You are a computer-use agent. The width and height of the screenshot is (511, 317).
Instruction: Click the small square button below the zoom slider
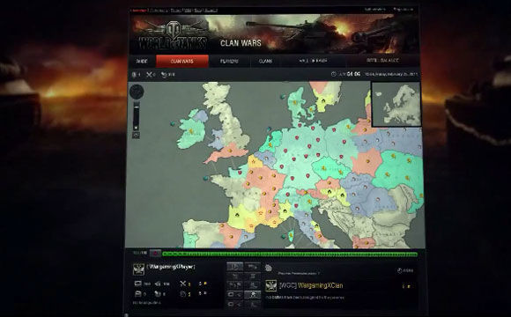(x=137, y=135)
